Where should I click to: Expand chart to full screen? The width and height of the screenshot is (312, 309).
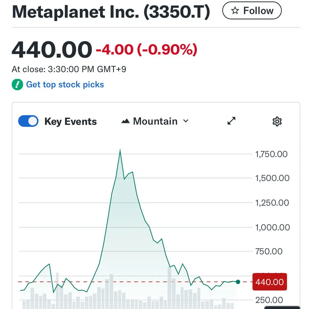231,121
